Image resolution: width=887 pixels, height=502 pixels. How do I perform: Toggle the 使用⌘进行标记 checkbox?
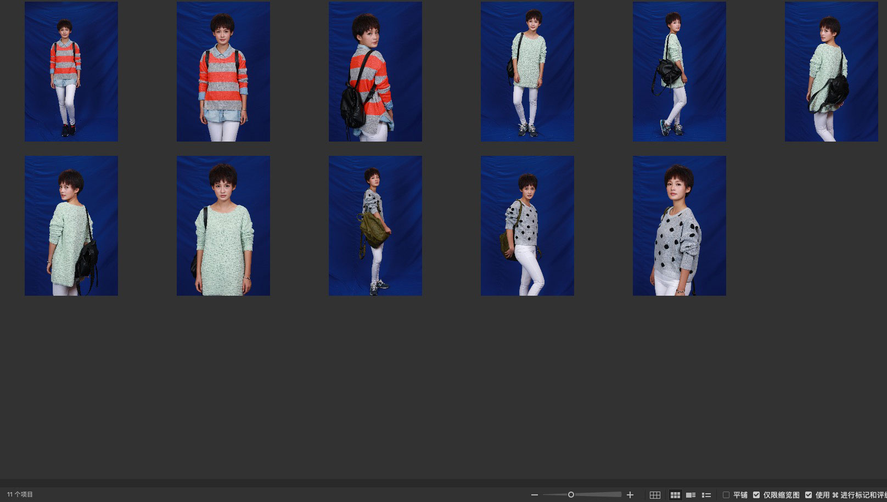[x=809, y=495]
